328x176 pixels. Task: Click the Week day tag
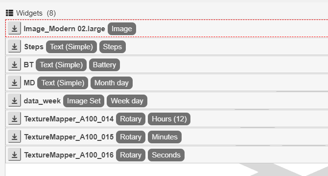pyautogui.click(x=127, y=101)
